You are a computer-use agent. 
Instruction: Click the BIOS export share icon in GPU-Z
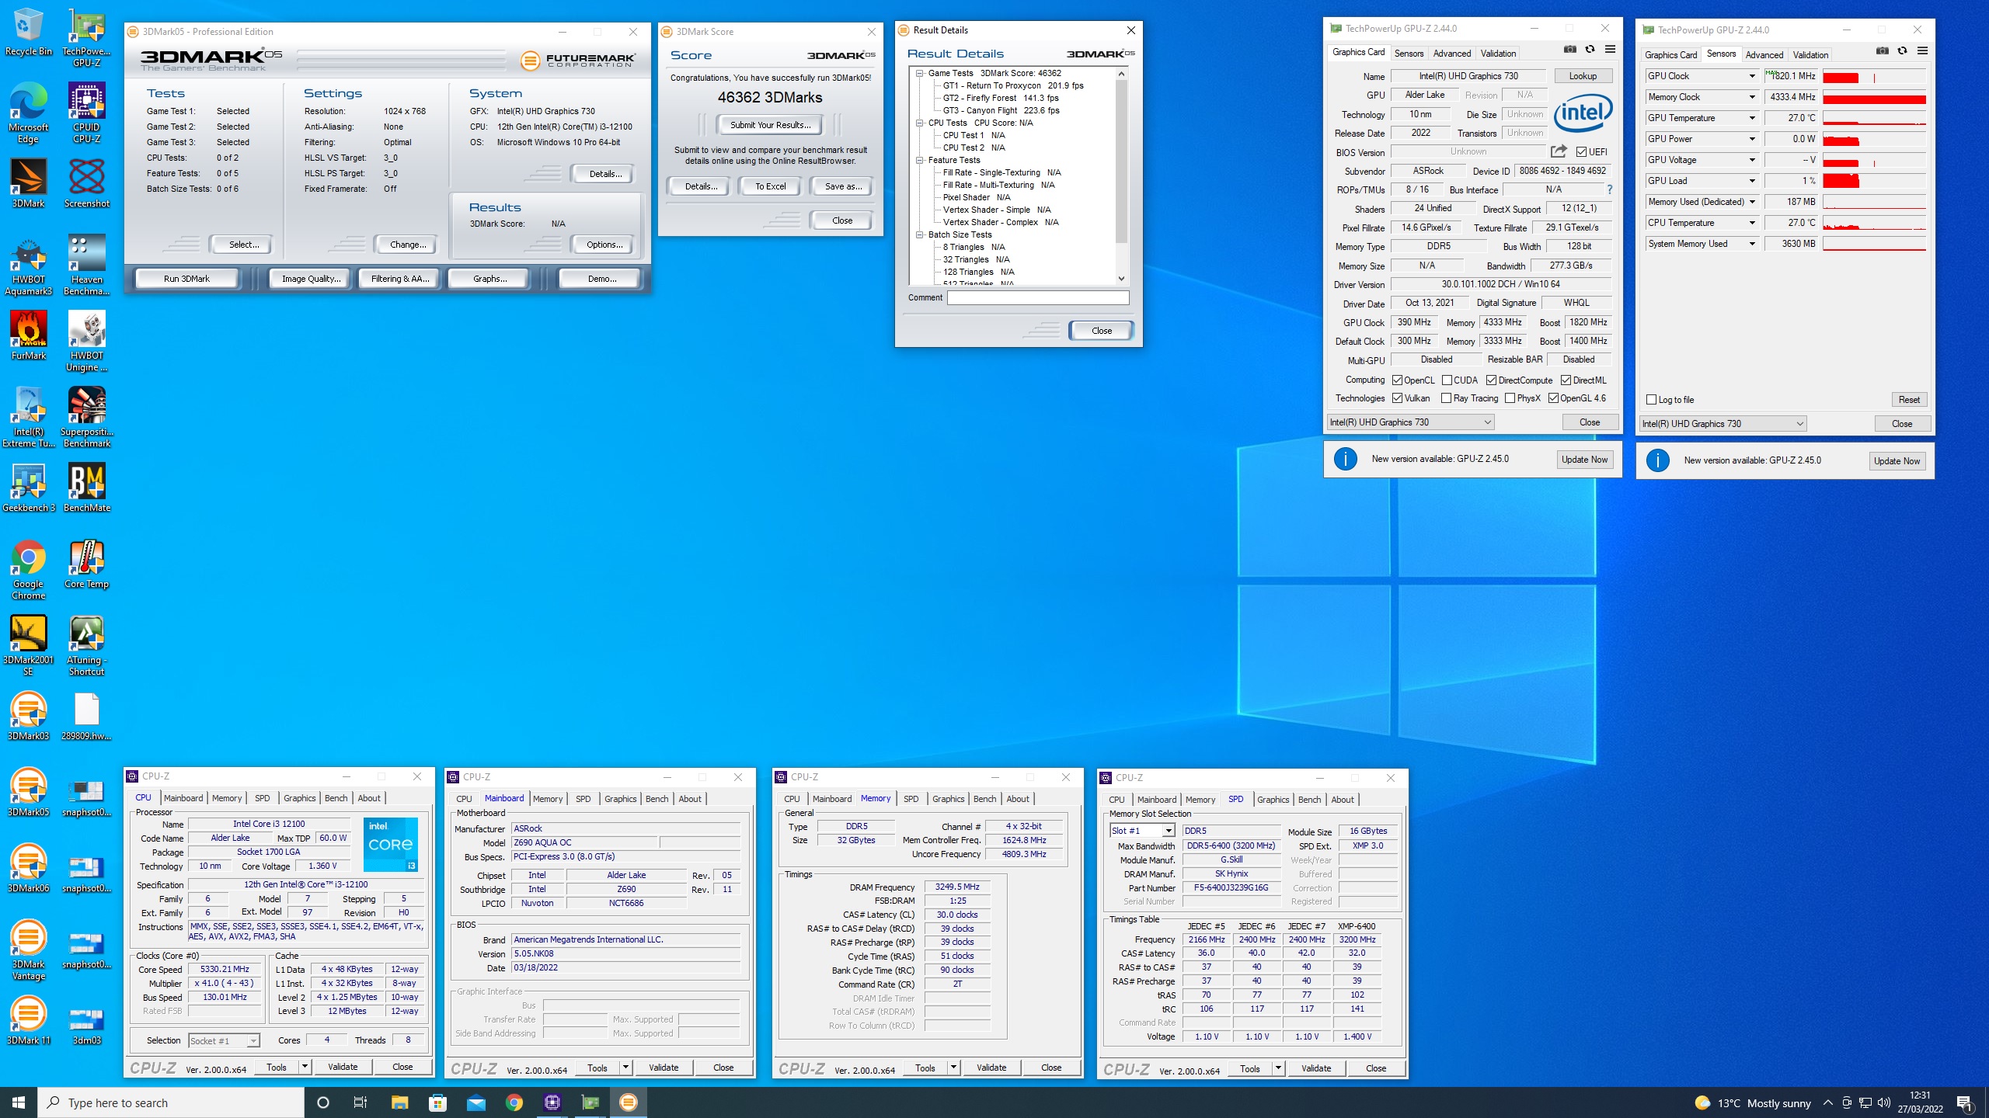1559,151
